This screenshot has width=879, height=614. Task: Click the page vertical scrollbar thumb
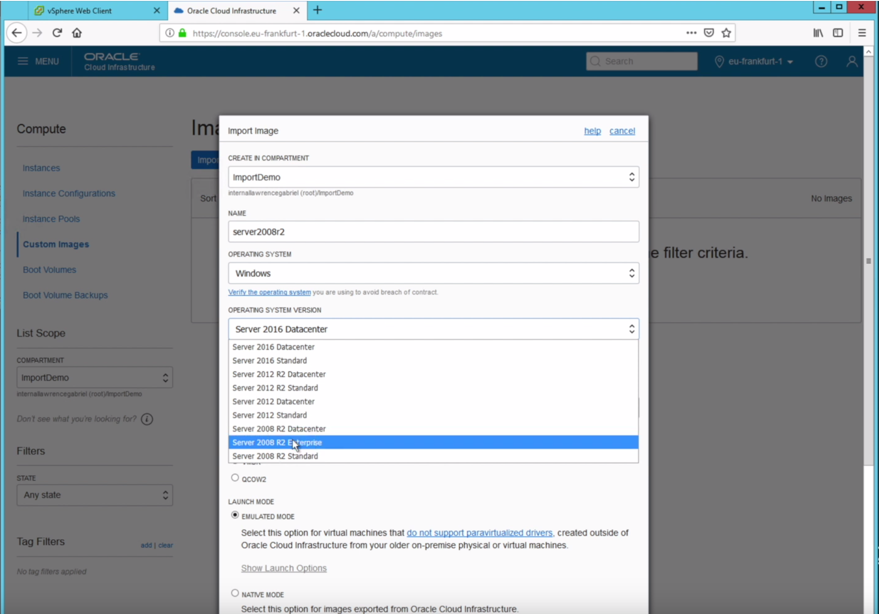coord(868,261)
